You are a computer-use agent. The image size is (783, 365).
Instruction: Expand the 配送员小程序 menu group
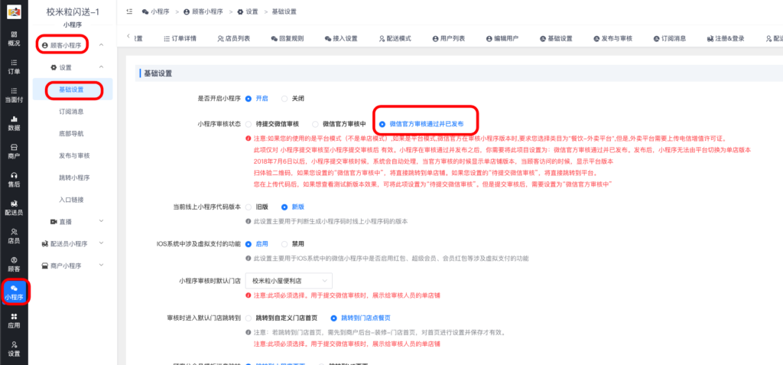click(75, 243)
